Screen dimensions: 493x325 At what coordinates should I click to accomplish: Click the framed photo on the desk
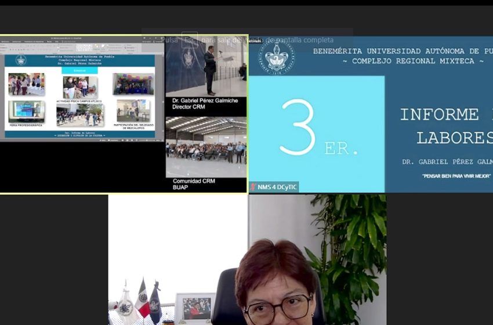pyautogui.click(x=195, y=309)
